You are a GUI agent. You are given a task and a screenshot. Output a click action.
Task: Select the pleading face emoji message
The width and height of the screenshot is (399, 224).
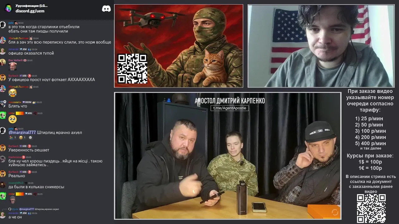click(12, 119)
